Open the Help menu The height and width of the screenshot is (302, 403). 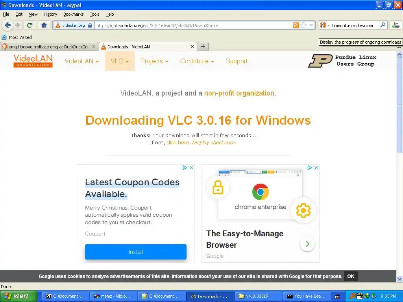[110, 14]
